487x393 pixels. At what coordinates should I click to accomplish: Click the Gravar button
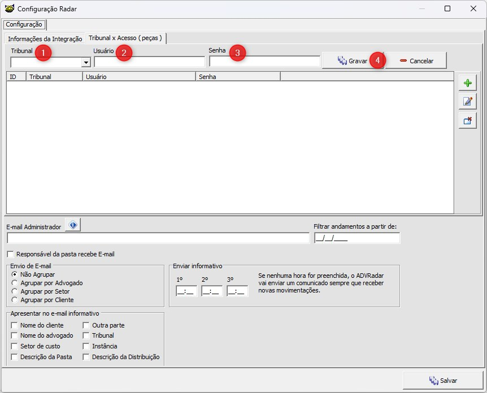[x=353, y=61]
